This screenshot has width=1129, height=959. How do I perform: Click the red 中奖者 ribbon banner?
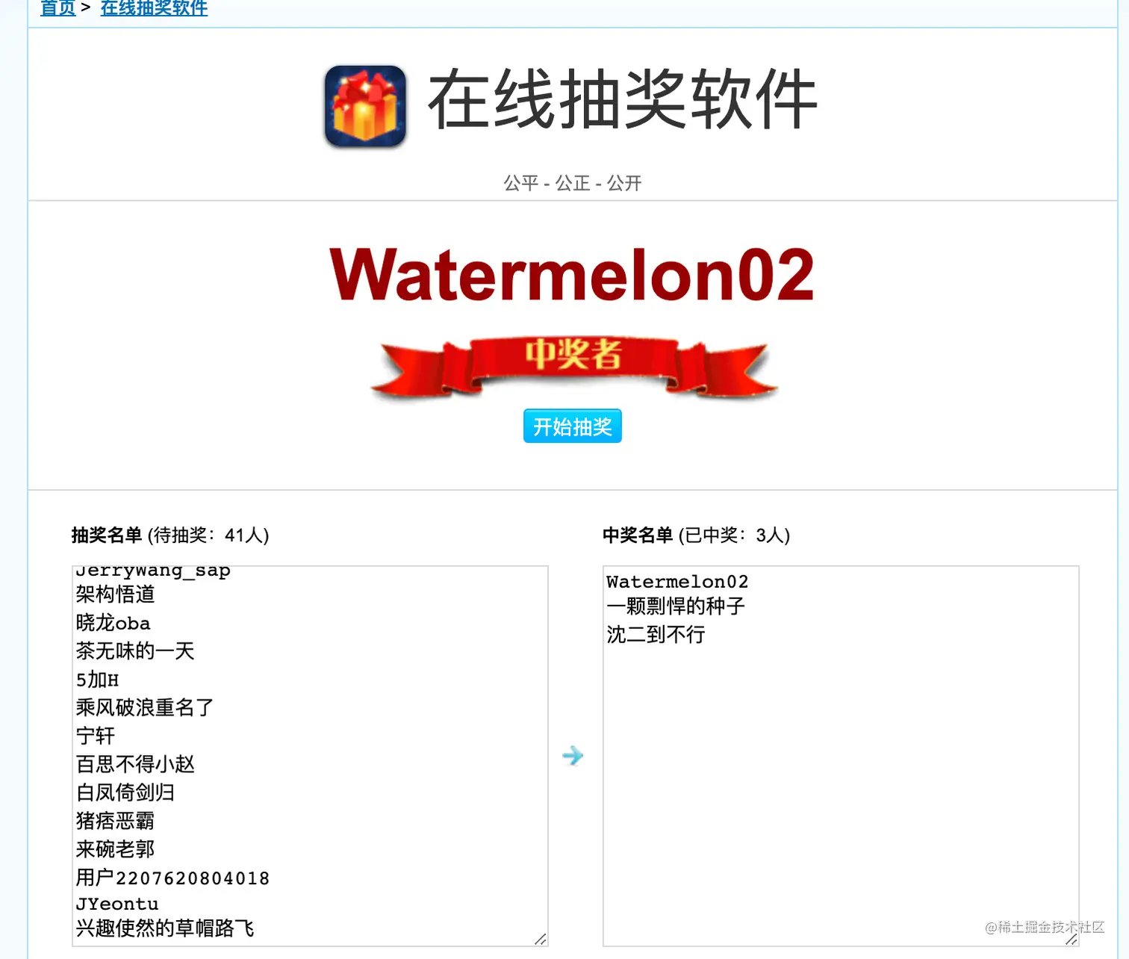coord(573,364)
